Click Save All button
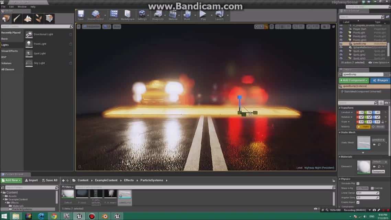 click(x=50, y=180)
